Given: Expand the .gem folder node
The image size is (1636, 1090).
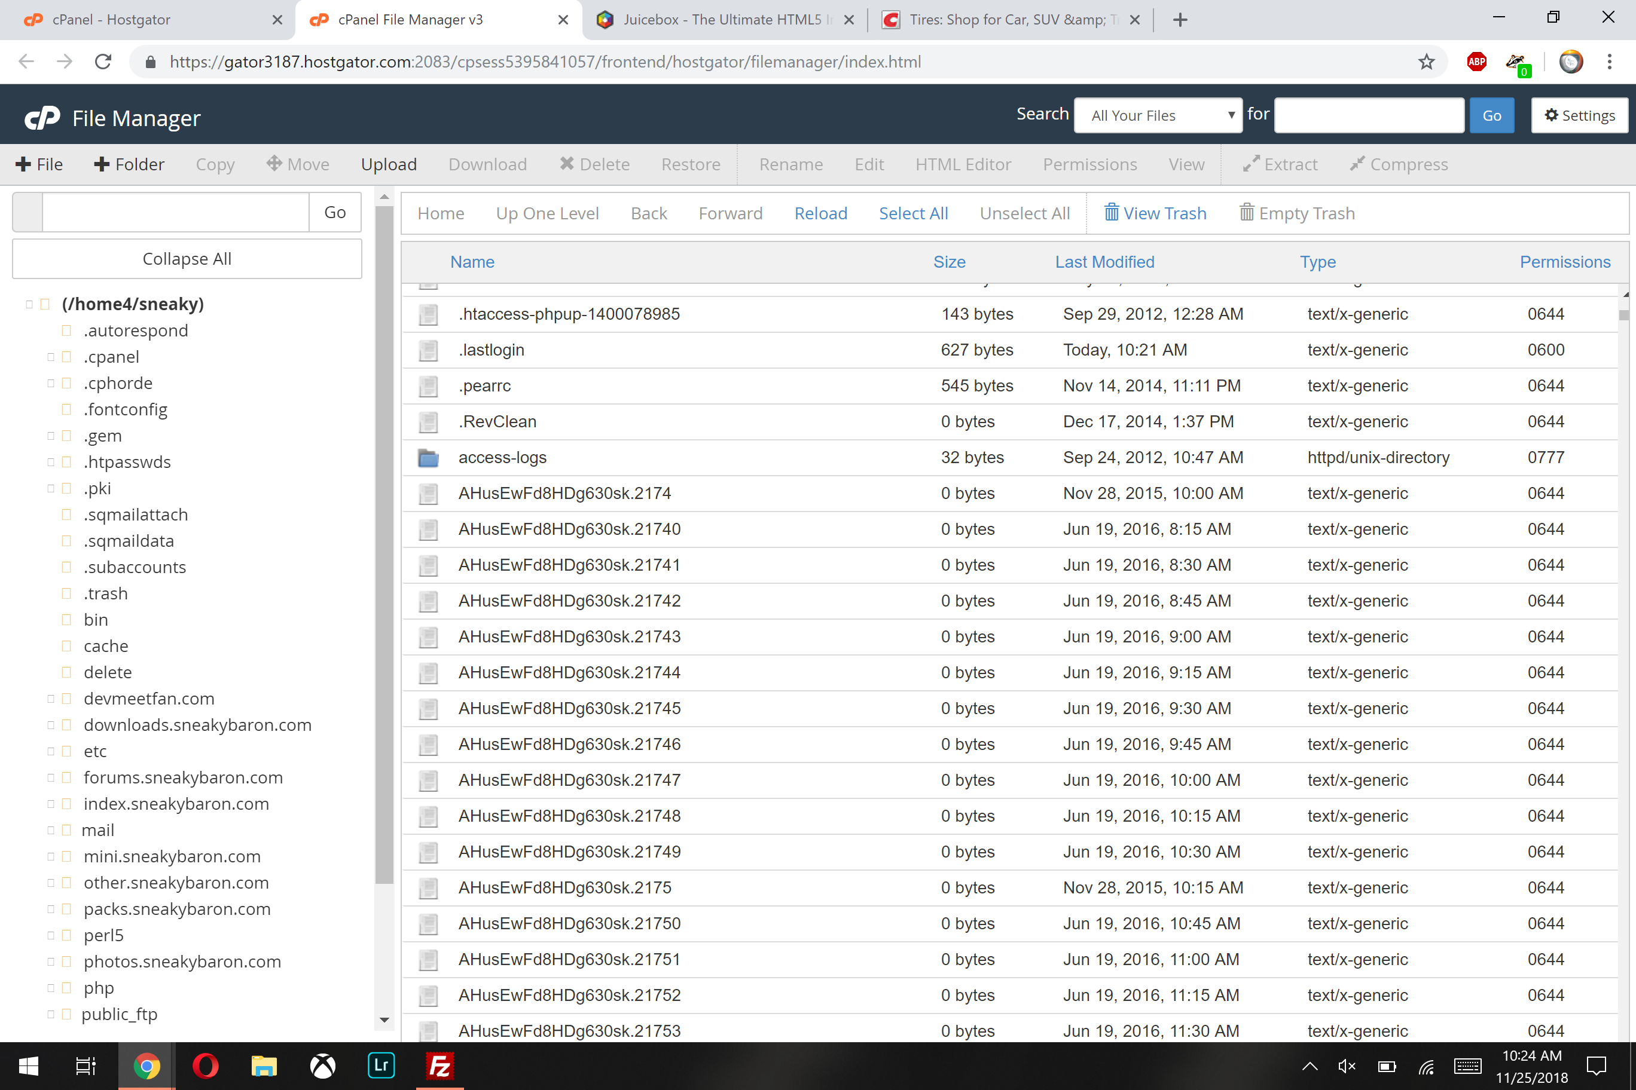Looking at the screenshot, I should tap(51, 436).
